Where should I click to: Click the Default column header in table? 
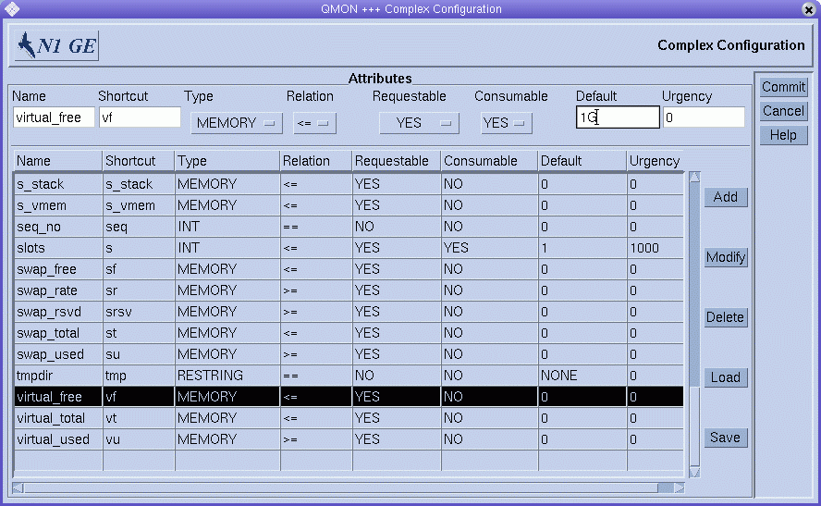pyautogui.click(x=582, y=161)
